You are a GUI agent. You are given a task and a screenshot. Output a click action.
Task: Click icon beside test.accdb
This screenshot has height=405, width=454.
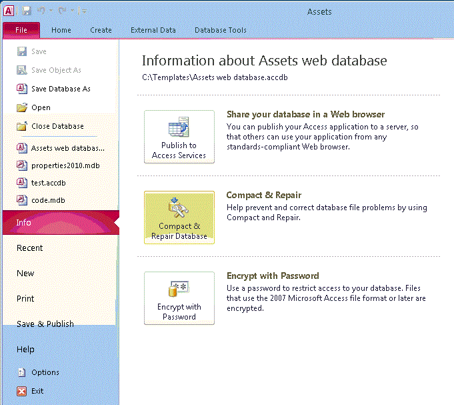coord(22,183)
